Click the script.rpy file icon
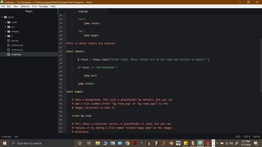Screen dimensions: 262x147 (x=9, y=54)
